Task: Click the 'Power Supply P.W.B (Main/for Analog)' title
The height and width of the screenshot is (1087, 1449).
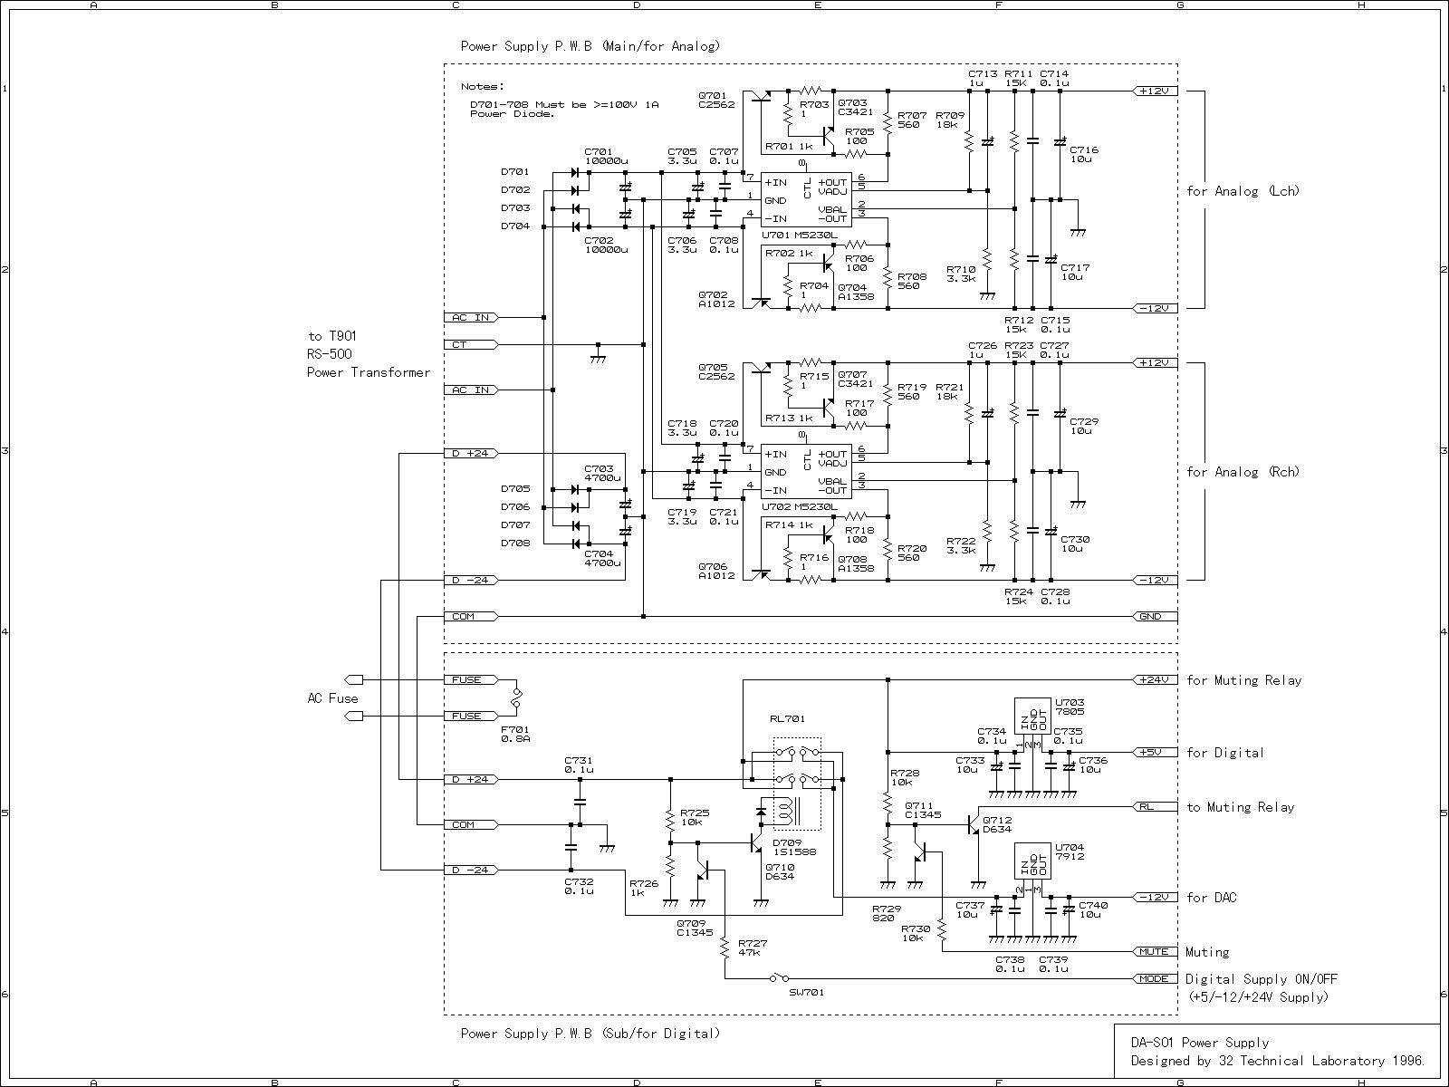Action: 590,46
